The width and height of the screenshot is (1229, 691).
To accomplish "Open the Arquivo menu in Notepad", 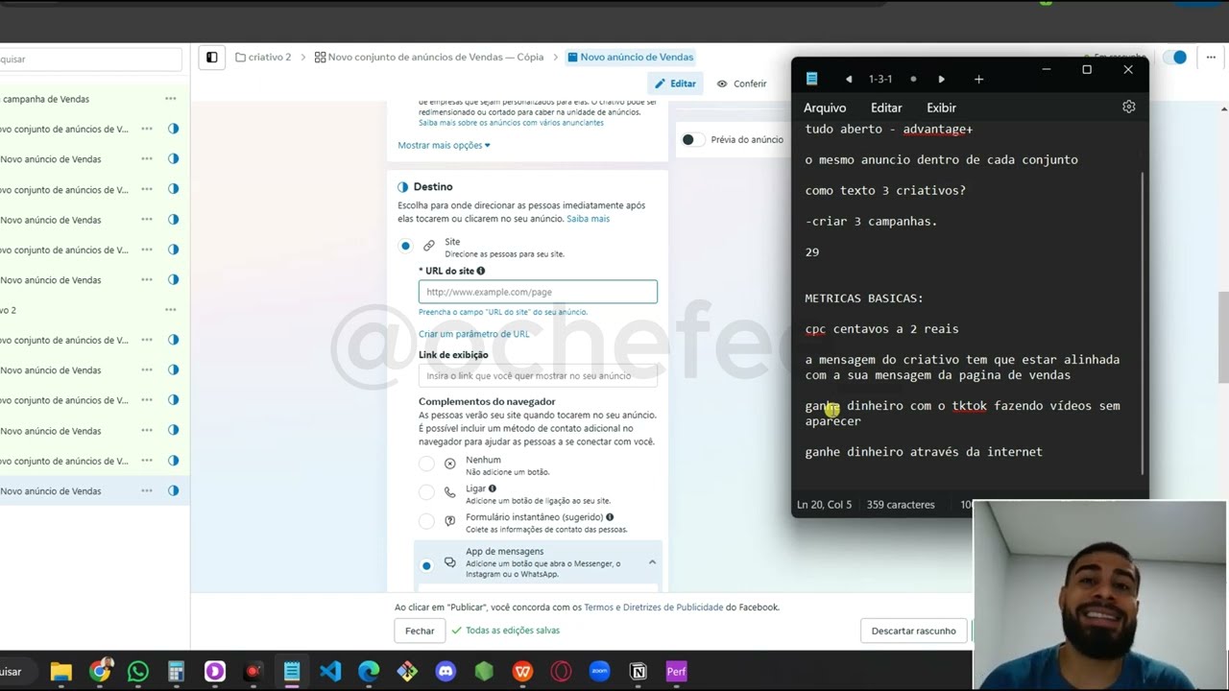I will point(825,107).
